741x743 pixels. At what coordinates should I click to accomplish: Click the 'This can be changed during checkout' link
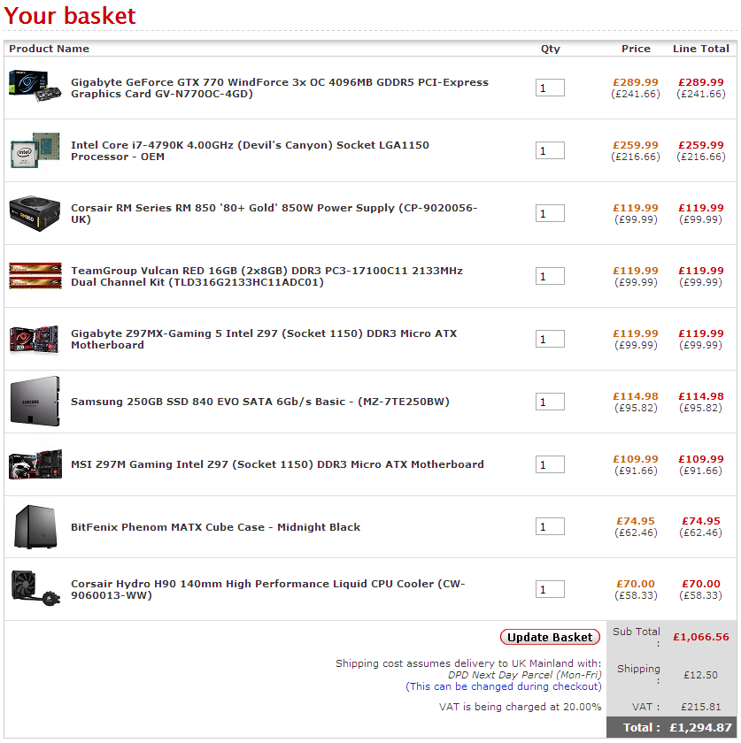pyautogui.click(x=504, y=686)
